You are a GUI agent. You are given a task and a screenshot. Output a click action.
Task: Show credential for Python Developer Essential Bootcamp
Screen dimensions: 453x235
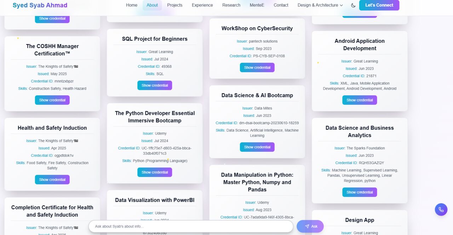click(x=155, y=172)
